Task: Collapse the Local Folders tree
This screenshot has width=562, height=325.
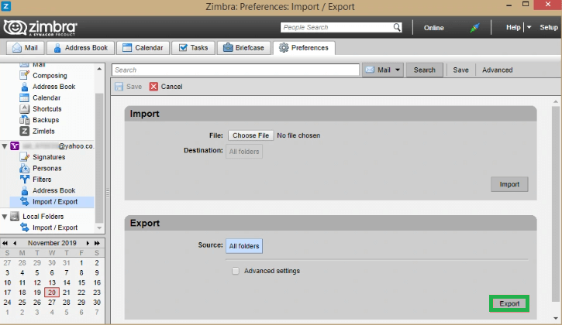Action: (5, 217)
